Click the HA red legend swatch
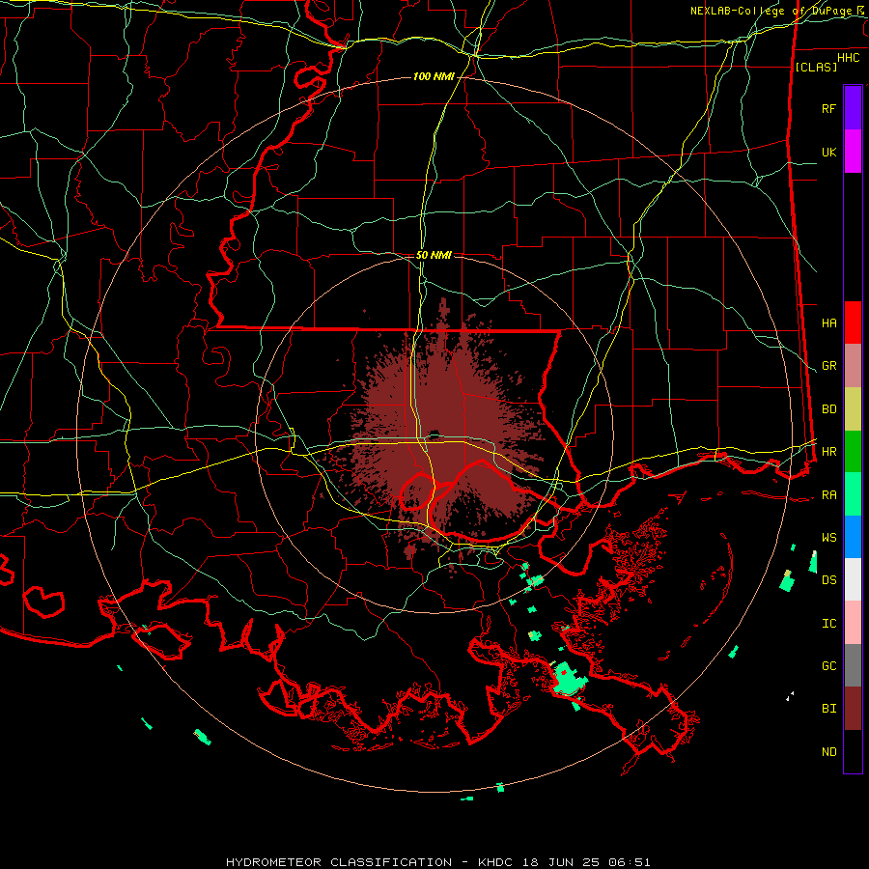 click(853, 322)
